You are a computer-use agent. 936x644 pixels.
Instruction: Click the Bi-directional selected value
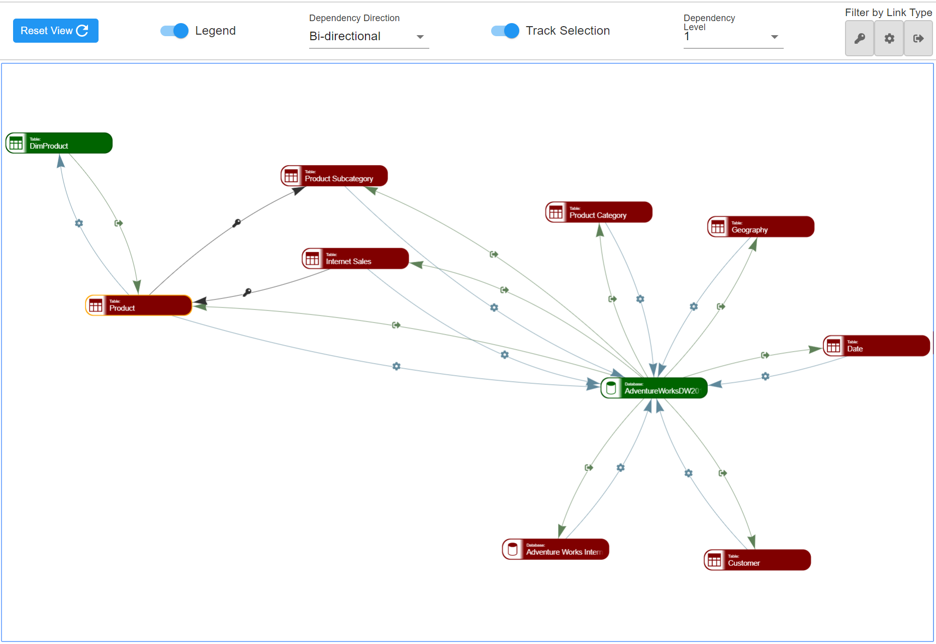pos(345,36)
